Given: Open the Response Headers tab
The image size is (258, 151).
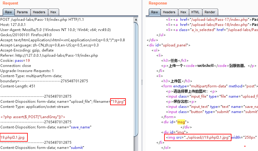Looking at the screenshot, I should click(x=169, y=12).
